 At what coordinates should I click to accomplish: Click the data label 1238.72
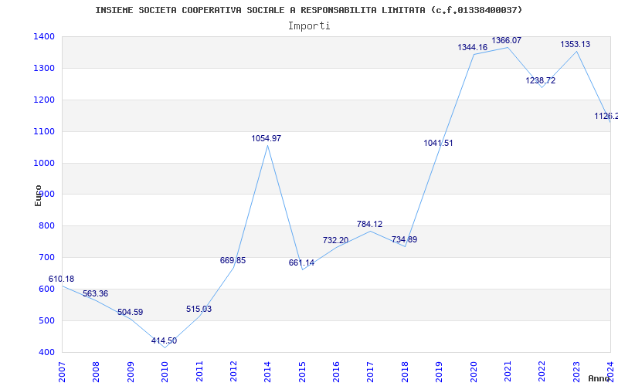click(541, 81)
